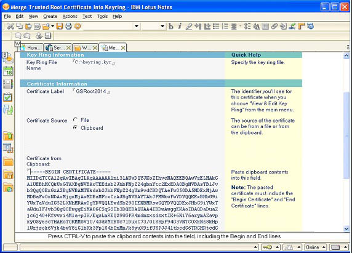Click the Print icon in the toolbar
Image resolution: width=352 pixels, height=253 pixels.
[68, 26]
